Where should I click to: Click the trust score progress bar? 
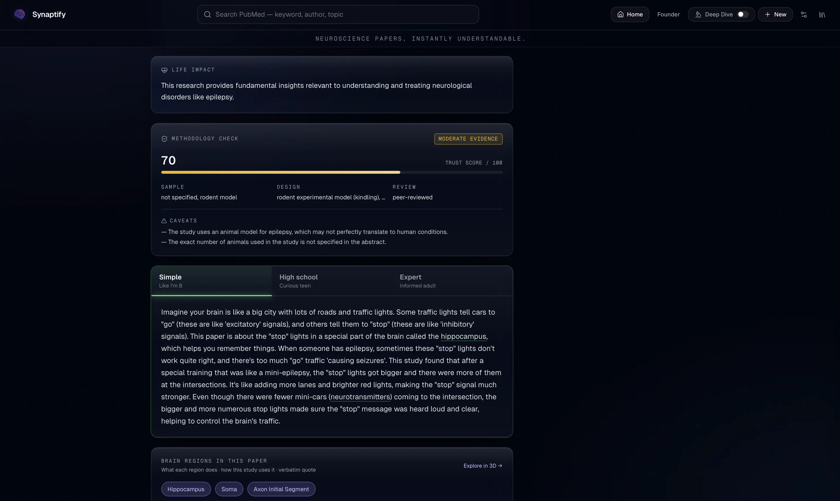coord(332,173)
